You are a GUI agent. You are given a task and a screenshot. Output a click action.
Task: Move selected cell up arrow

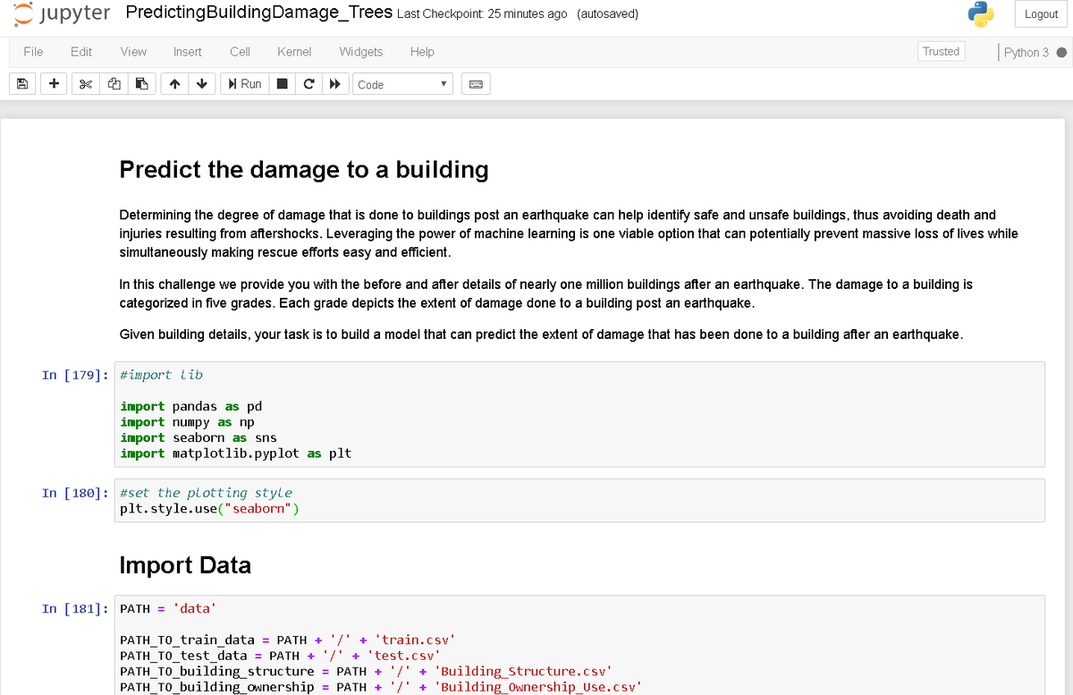click(x=174, y=84)
